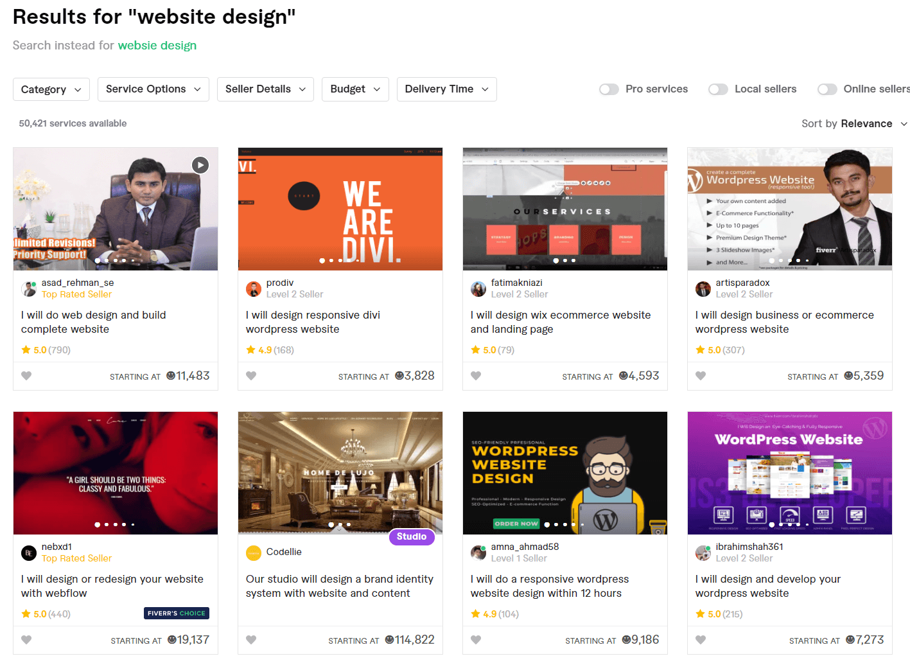Open nebxd1 profile avatar
The height and width of the screenshot is (663, 910).
pyautogui.click(x=29, y=553)
